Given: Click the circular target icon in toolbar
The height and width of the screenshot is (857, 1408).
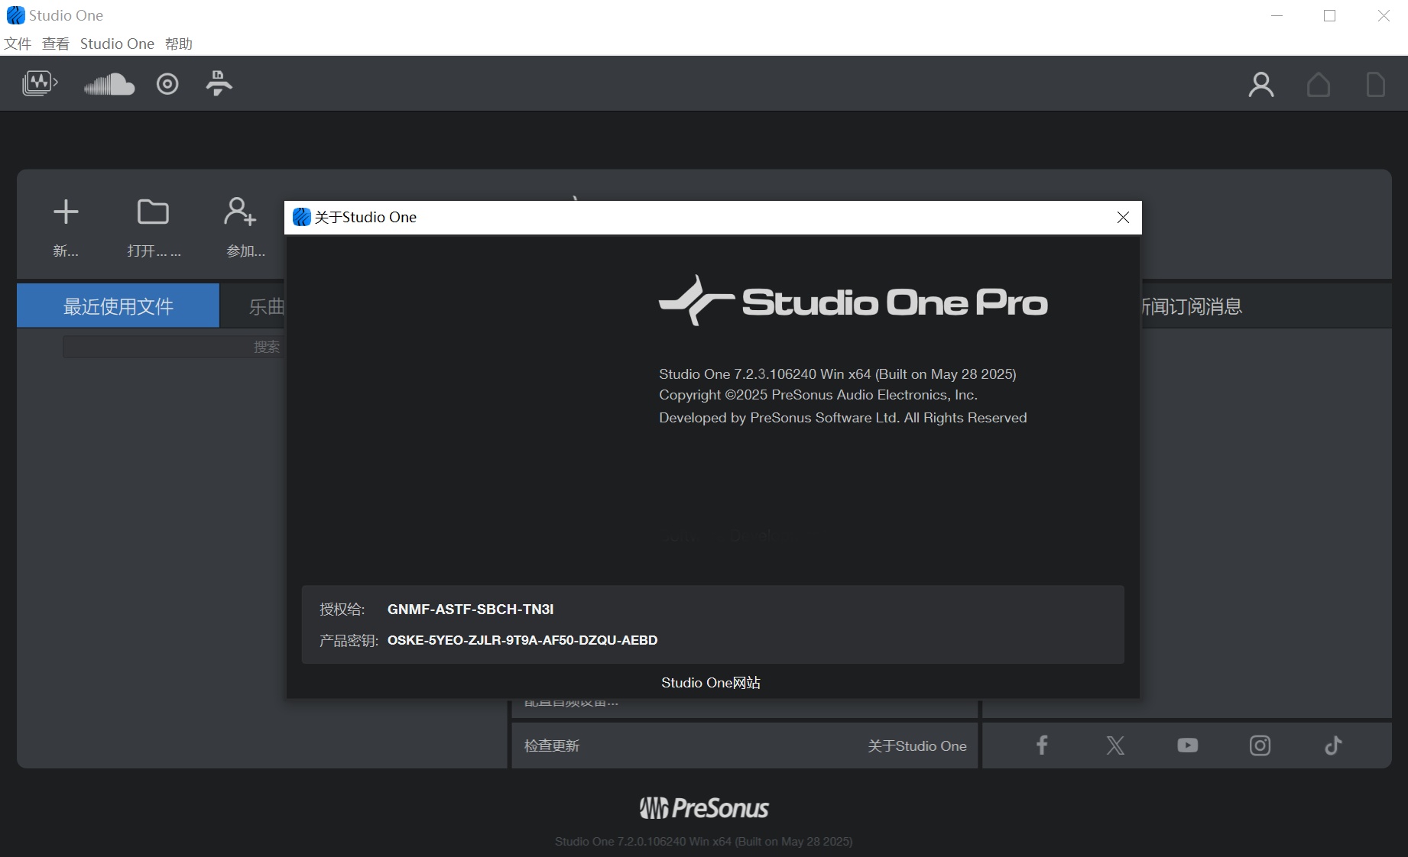Looking at the screenshot, I should click(167, 84).
